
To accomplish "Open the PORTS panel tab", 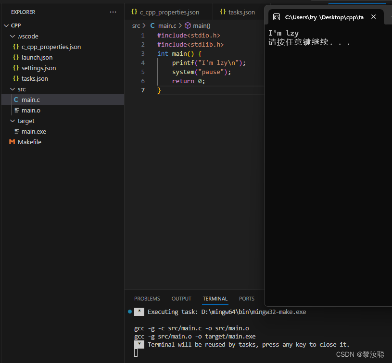I will click(x=246, y=299).
